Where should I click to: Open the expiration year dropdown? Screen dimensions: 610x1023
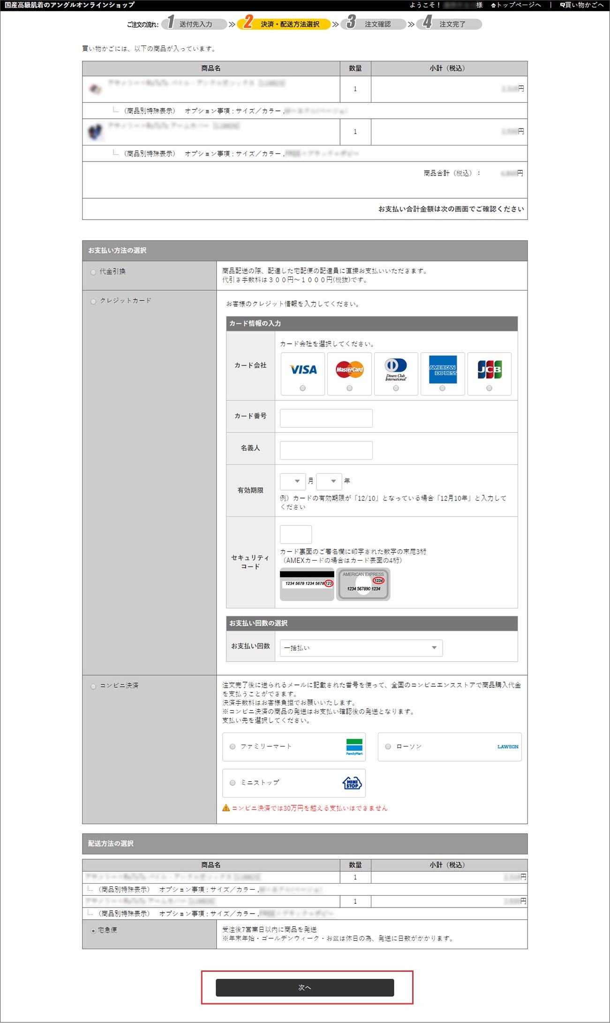[x=329, y=481]
